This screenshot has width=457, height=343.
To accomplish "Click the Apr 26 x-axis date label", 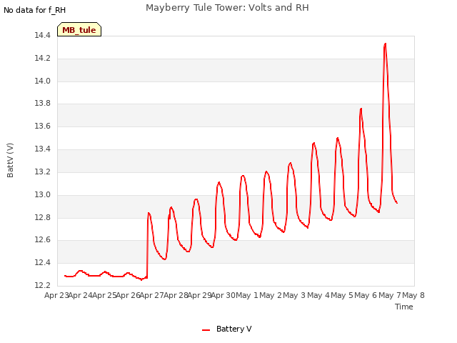I will (x=128, y=296).
